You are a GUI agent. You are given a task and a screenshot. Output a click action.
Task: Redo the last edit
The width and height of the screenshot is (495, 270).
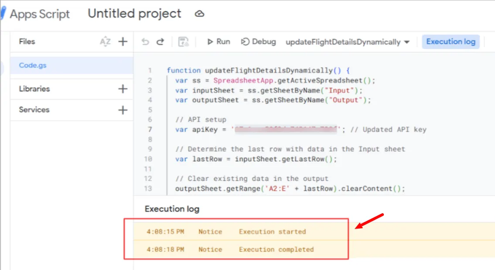click(160, 42)
